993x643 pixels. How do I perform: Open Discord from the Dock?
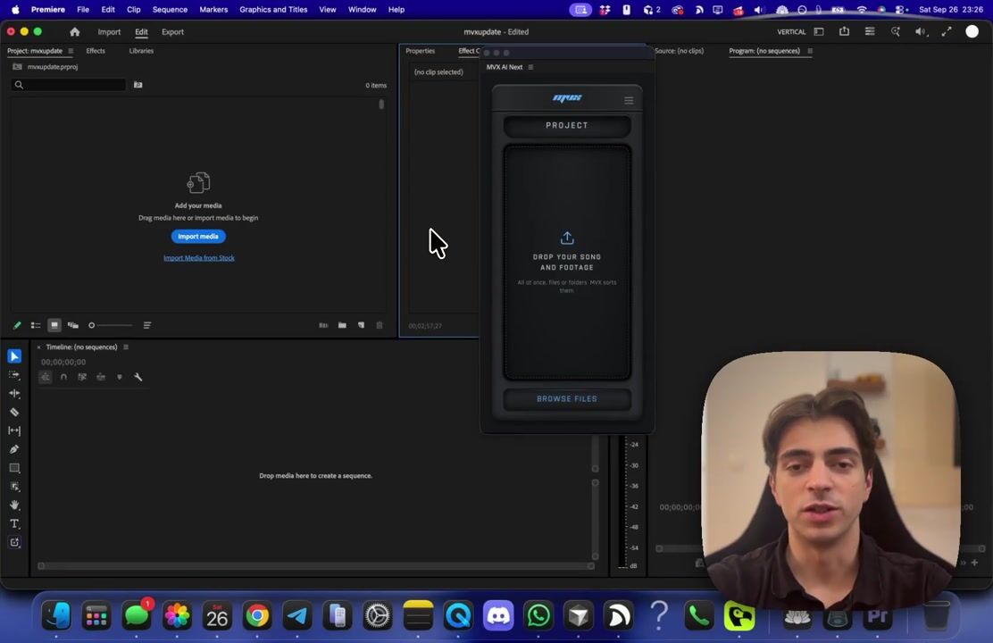pyautogui.click(x=497, y=615)
